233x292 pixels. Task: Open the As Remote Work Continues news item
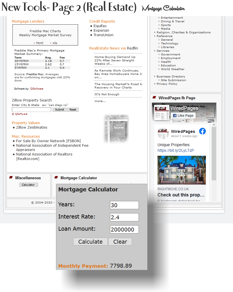point(118,74)
